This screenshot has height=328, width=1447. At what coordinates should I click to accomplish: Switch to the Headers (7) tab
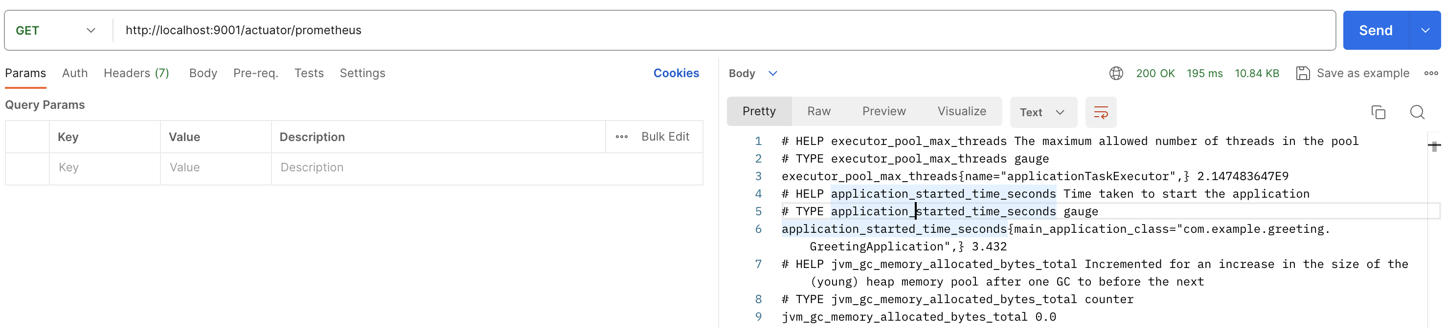pos(136,73)
